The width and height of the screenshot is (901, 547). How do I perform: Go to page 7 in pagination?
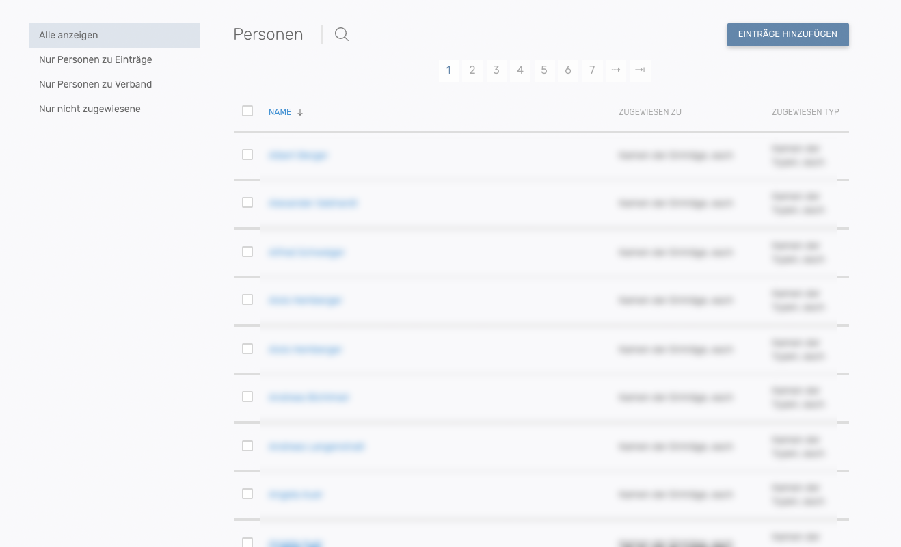click(592, 70)
